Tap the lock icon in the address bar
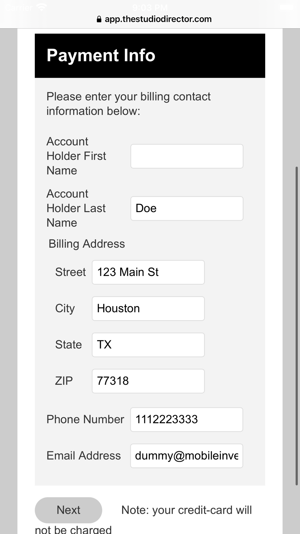This screenshot has height=534, width=300. (x=99, y=19)
